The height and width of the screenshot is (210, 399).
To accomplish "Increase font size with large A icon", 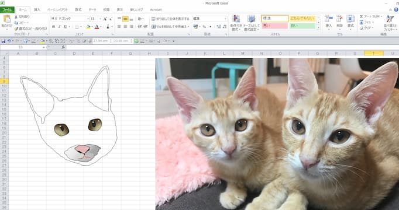I will tap(105, 19).
